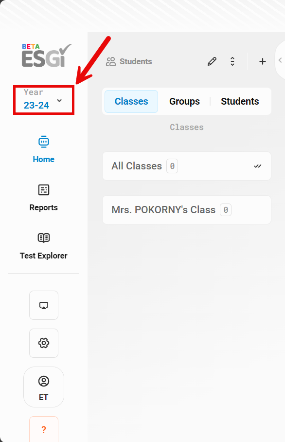
Task: Toggle the double-check mark on All Classes
Action: (258, 166)
